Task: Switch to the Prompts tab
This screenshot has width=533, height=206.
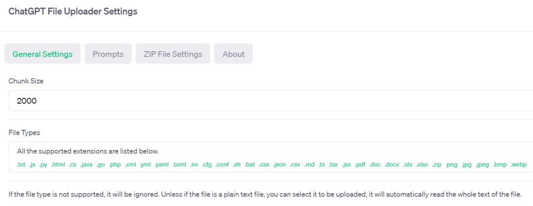Action: 108,54
